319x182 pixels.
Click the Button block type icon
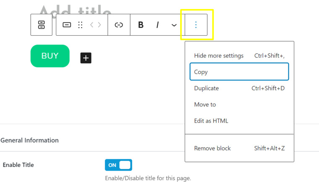coord(67,25)
